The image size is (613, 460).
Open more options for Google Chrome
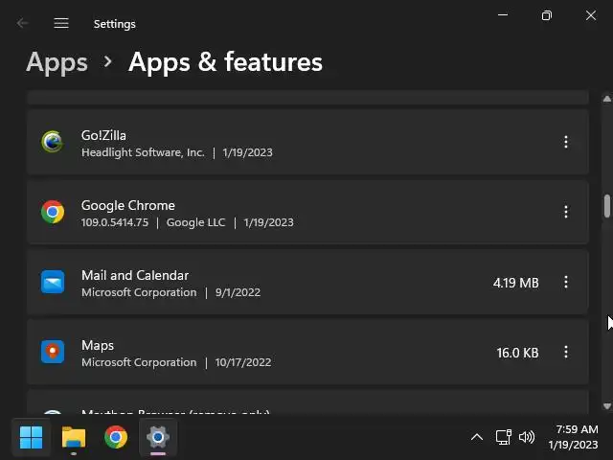[566, 212]
